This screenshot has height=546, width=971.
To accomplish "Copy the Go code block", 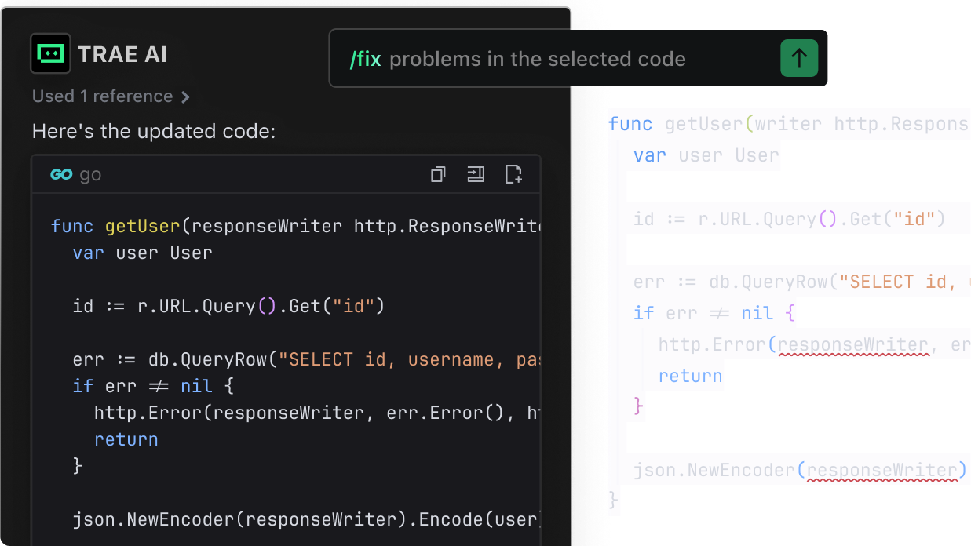I will pyautogui.click(x=438, y=174).
